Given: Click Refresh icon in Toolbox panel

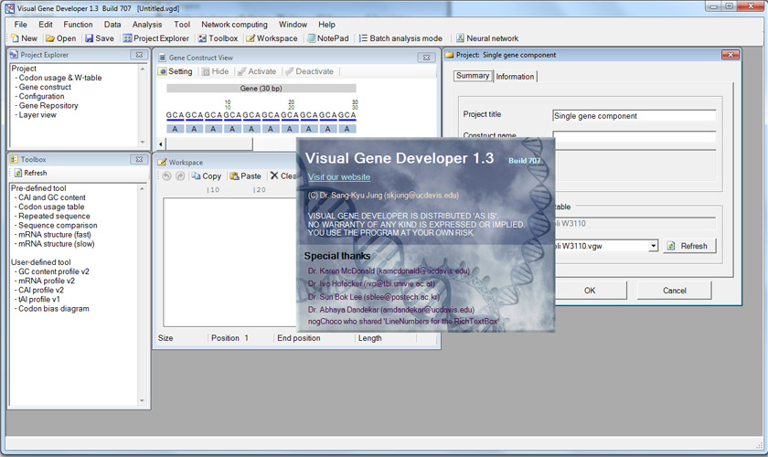Looking at the screenshot, I should (18, 173).
